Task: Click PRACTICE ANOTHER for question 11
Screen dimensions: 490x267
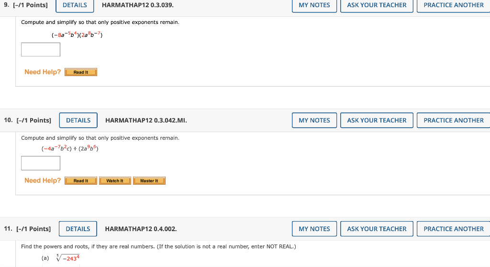Action: 454,229
